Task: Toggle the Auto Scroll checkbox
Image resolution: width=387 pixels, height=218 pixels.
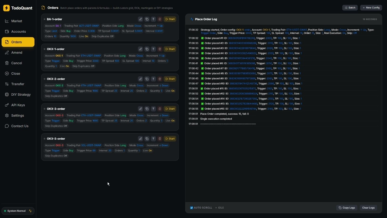Action: pos(191,208)
